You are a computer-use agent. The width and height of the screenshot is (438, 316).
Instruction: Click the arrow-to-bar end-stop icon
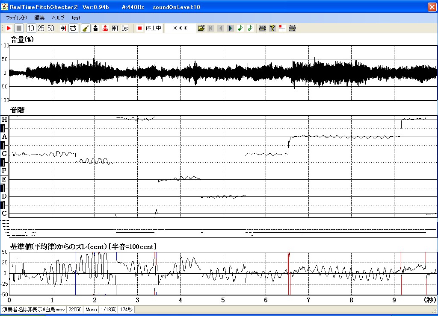63,28
